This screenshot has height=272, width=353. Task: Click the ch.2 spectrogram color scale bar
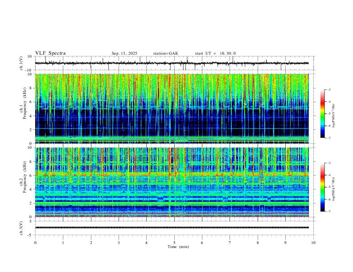pos(323,187)
